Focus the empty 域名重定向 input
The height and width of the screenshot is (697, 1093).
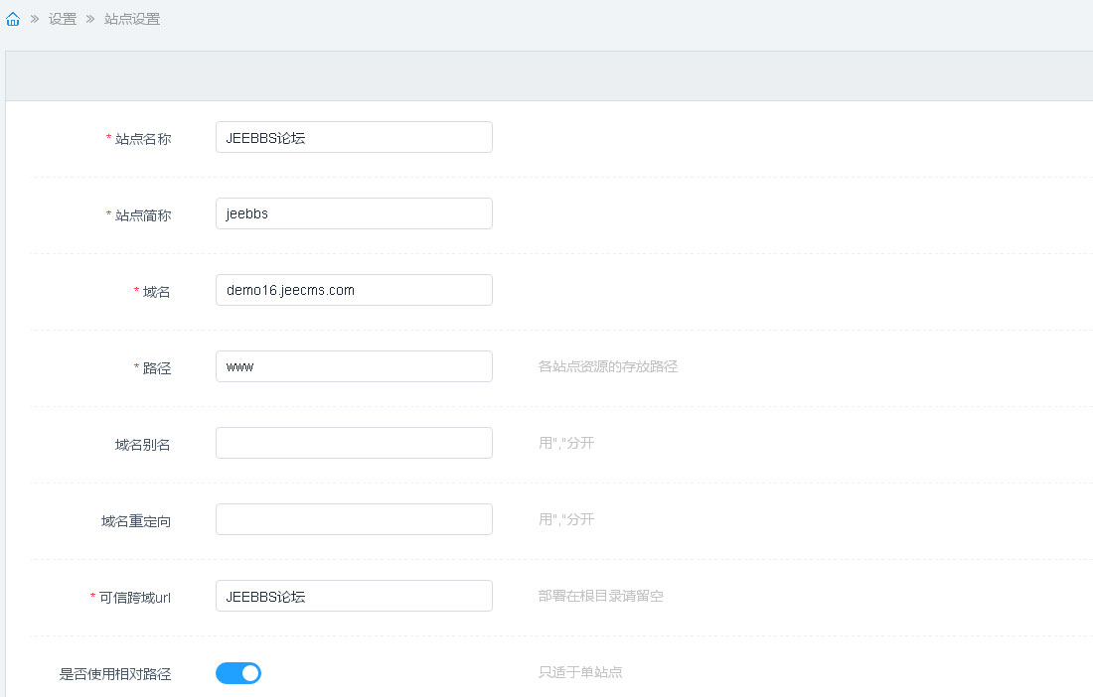(354, 519)
